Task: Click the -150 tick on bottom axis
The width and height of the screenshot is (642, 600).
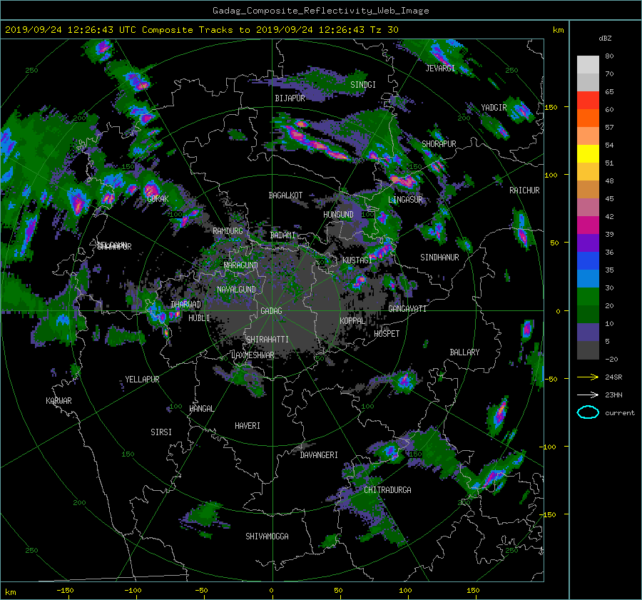Action: (x=65, y=591)
